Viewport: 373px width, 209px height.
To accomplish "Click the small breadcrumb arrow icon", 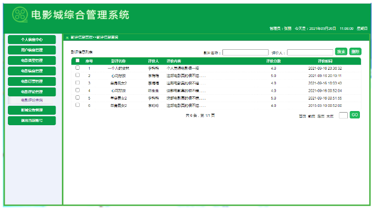I will 67,38.
